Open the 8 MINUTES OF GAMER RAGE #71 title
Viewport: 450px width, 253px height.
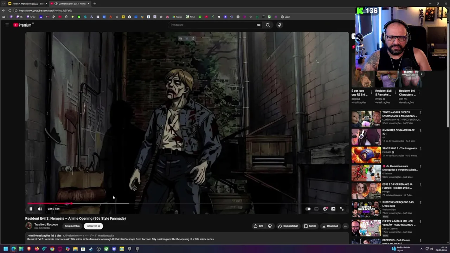(398, 132)
